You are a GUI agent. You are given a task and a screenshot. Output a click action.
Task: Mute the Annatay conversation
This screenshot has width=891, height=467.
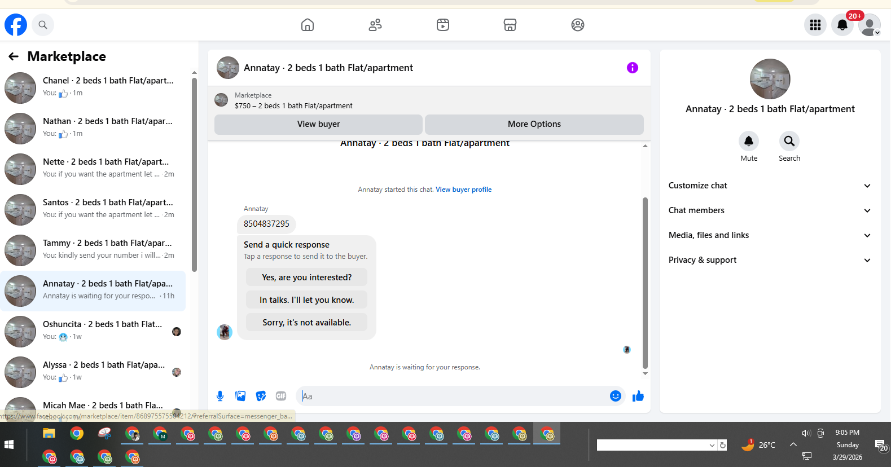[749, 141]
